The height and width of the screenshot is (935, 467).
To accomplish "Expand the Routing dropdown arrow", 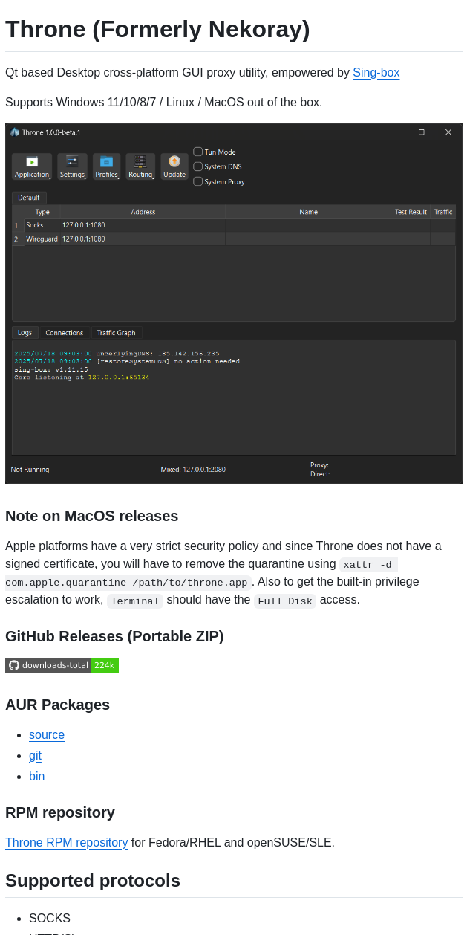I will 153,178.
